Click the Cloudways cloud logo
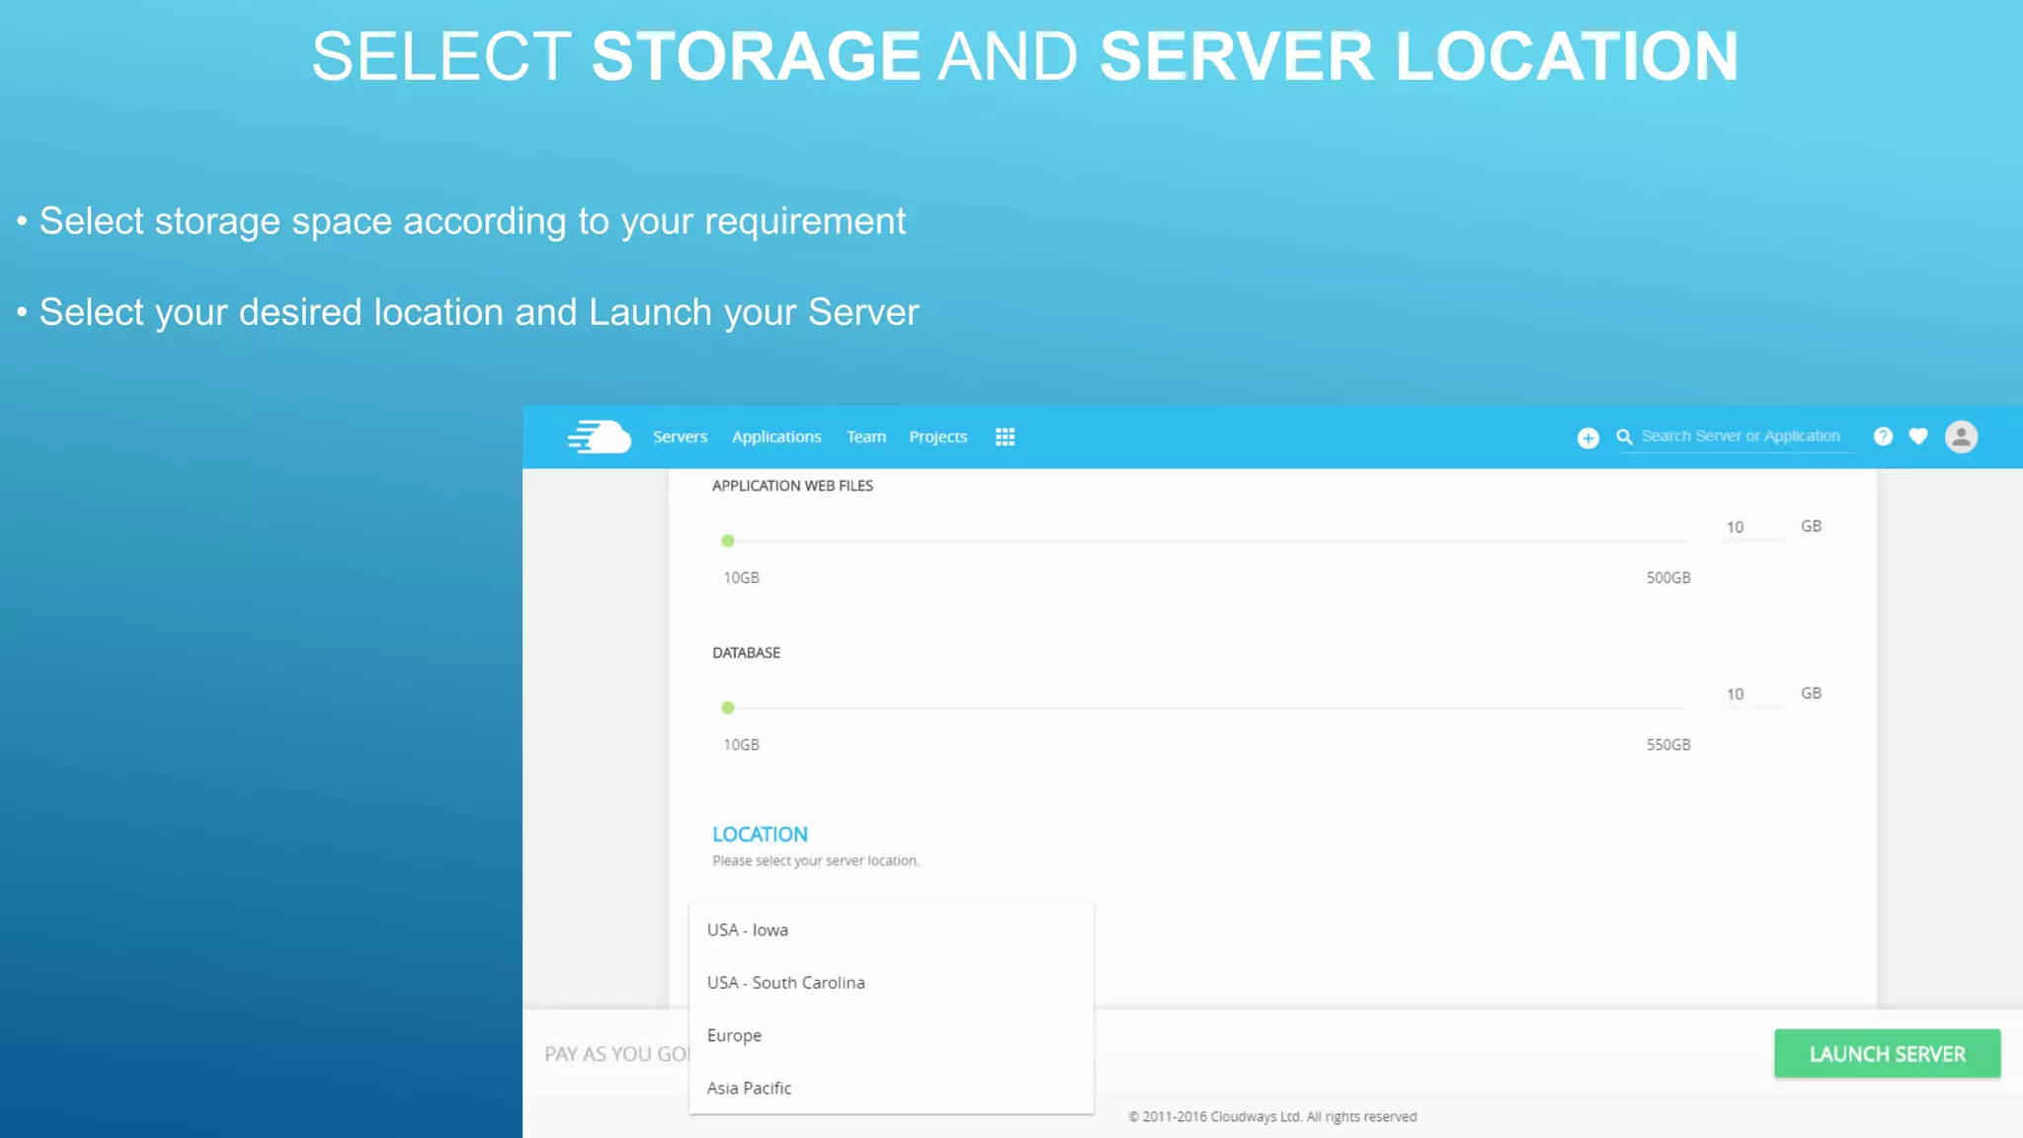Image resolution: width=2023 pixels, height=1138 pixels. [600, 437]
